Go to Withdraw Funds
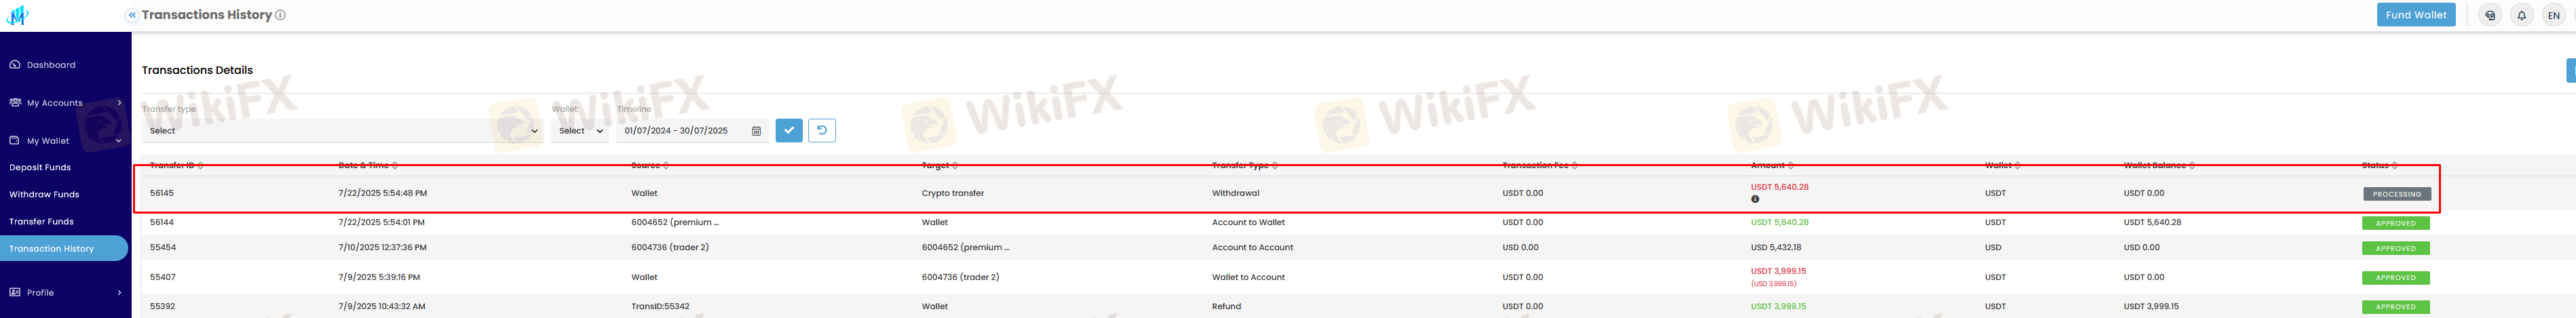Image resolution: width=2576 pixels, height=318 pixels. pos(44,195)
